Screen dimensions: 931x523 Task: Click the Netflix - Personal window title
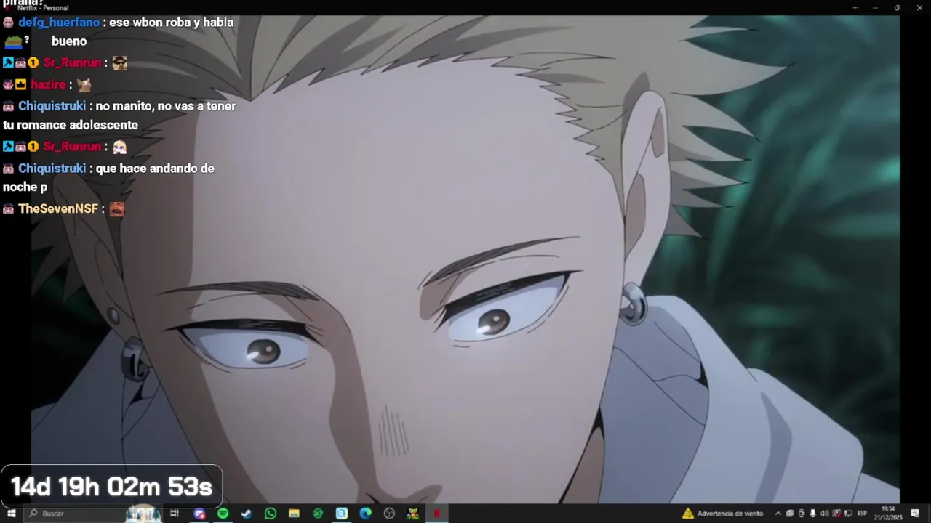43,8
